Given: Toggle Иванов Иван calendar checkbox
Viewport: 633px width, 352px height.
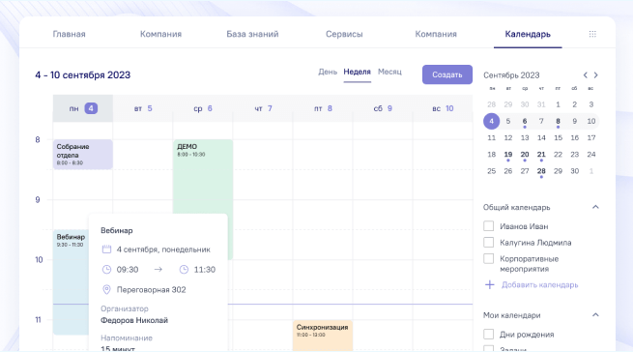Looking at the screenshot, I should 488,226.
